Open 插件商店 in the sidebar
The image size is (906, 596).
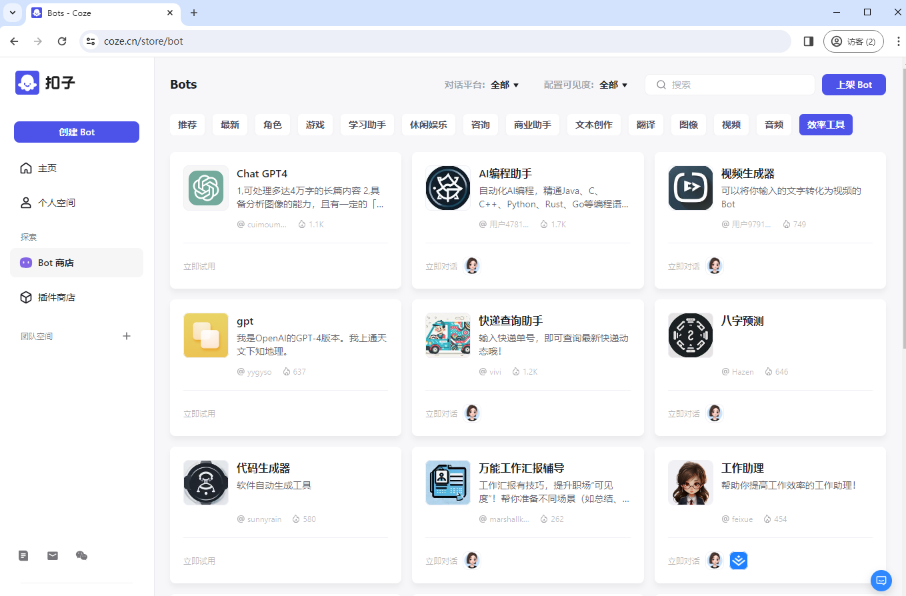77,297
